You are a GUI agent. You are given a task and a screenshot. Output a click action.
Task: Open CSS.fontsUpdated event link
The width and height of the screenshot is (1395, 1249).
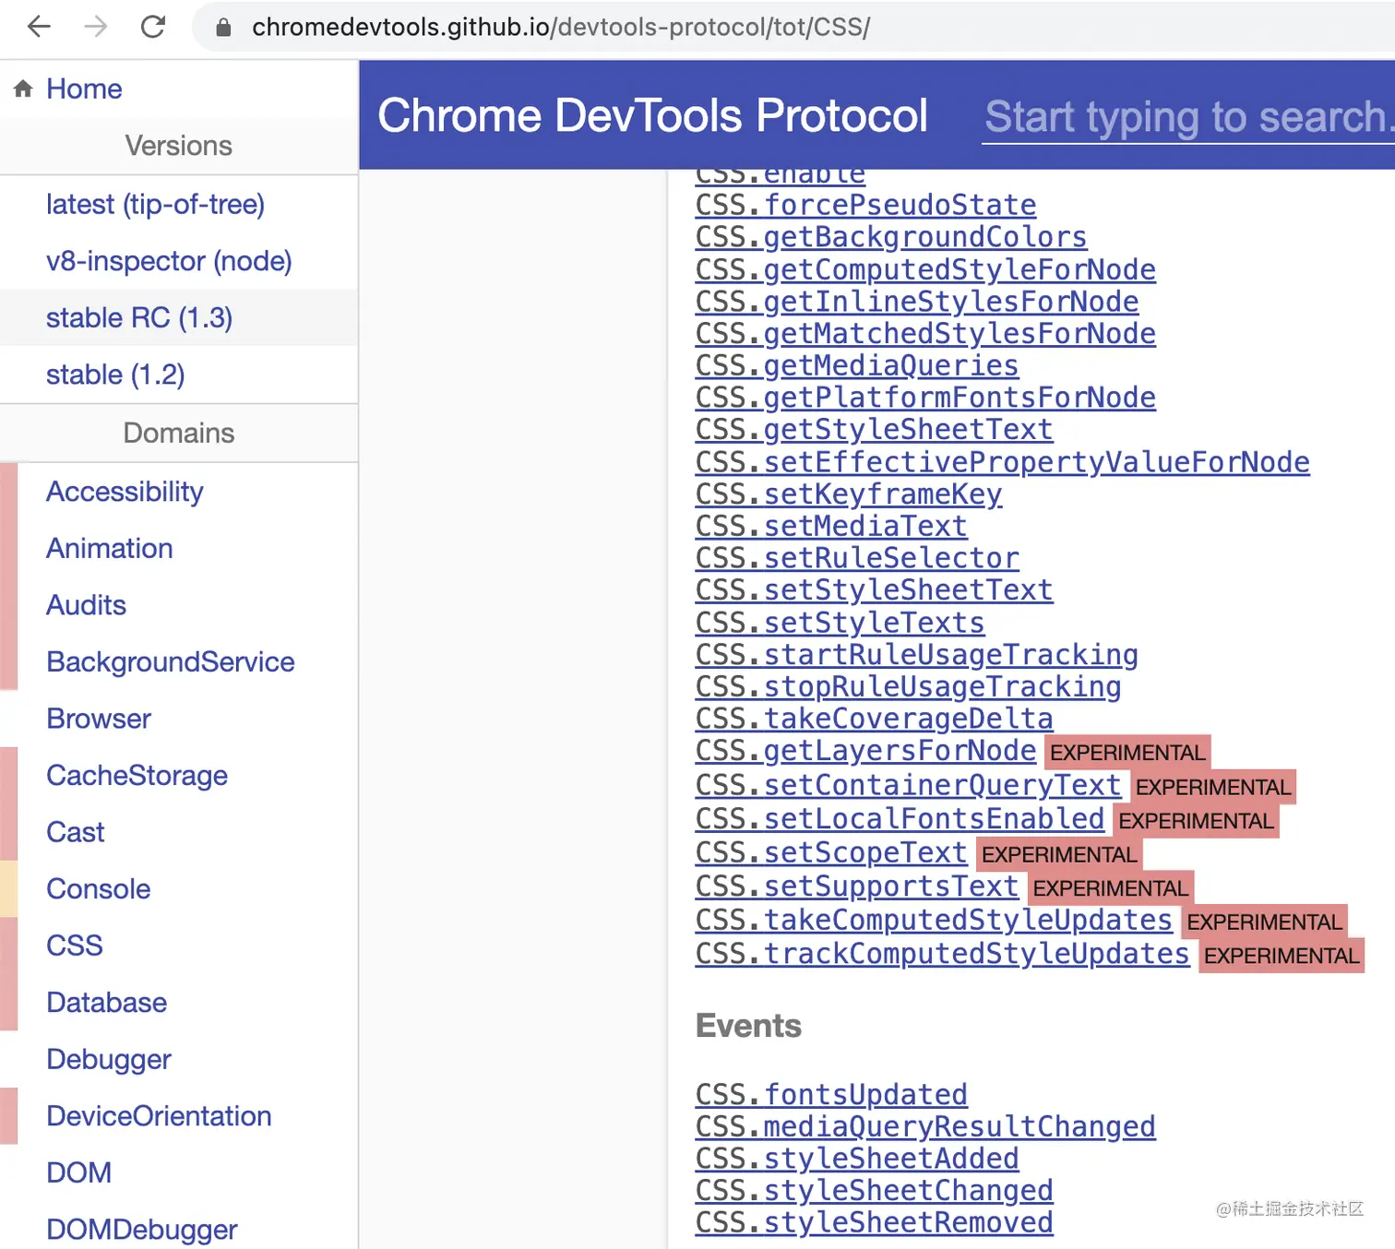[x=831, y=1095]
